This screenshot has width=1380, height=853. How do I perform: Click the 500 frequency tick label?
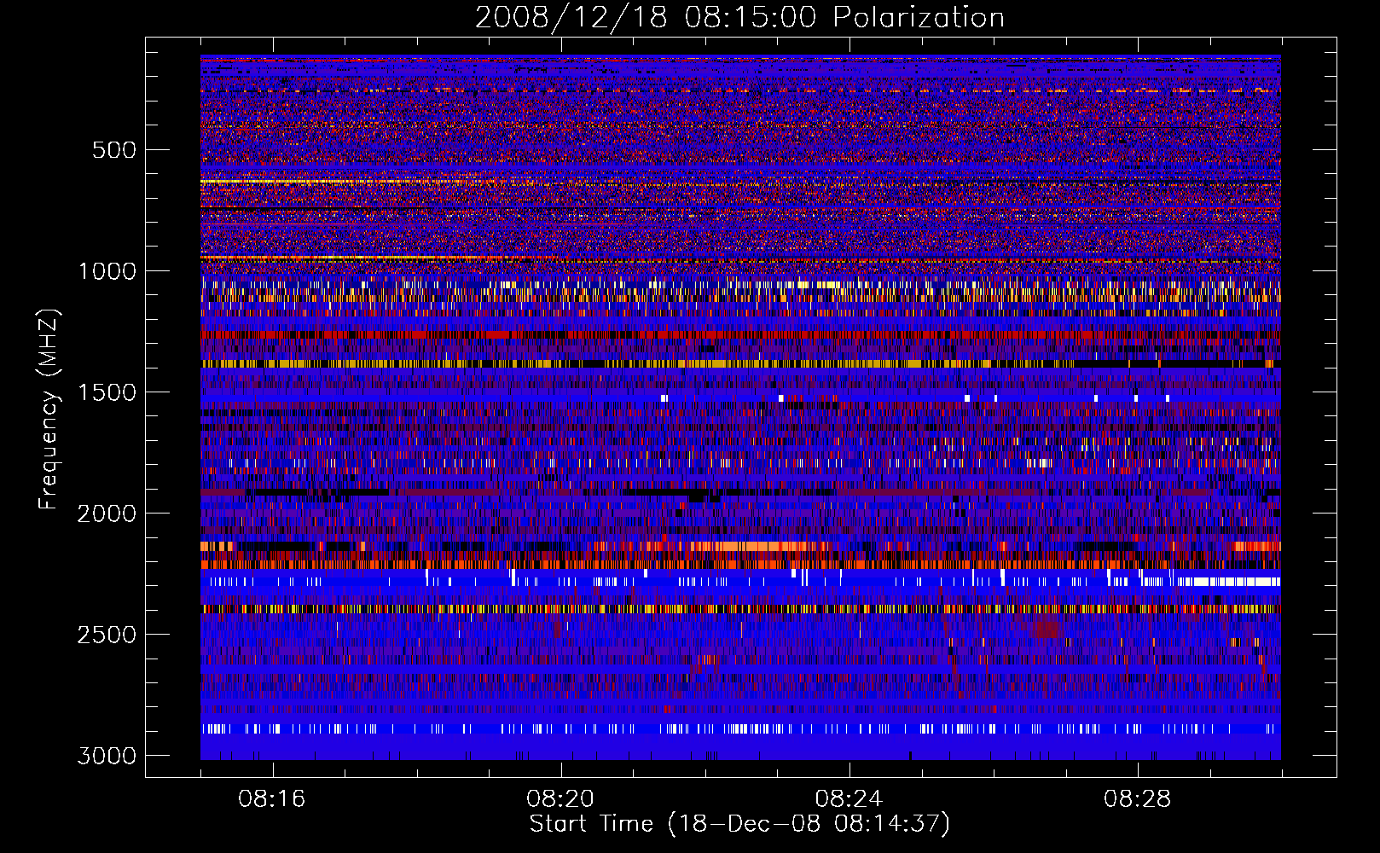click(113, 150)
